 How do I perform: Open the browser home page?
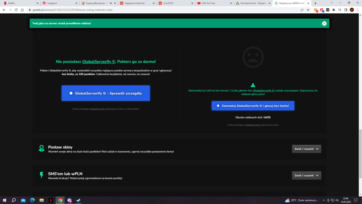(22, 10)
